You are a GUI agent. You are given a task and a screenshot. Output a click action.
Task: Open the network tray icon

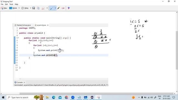149,97
